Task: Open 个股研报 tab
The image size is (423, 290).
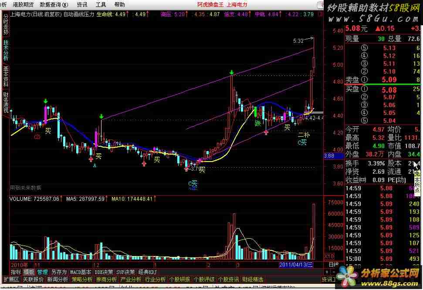Action: click(179, 280)
